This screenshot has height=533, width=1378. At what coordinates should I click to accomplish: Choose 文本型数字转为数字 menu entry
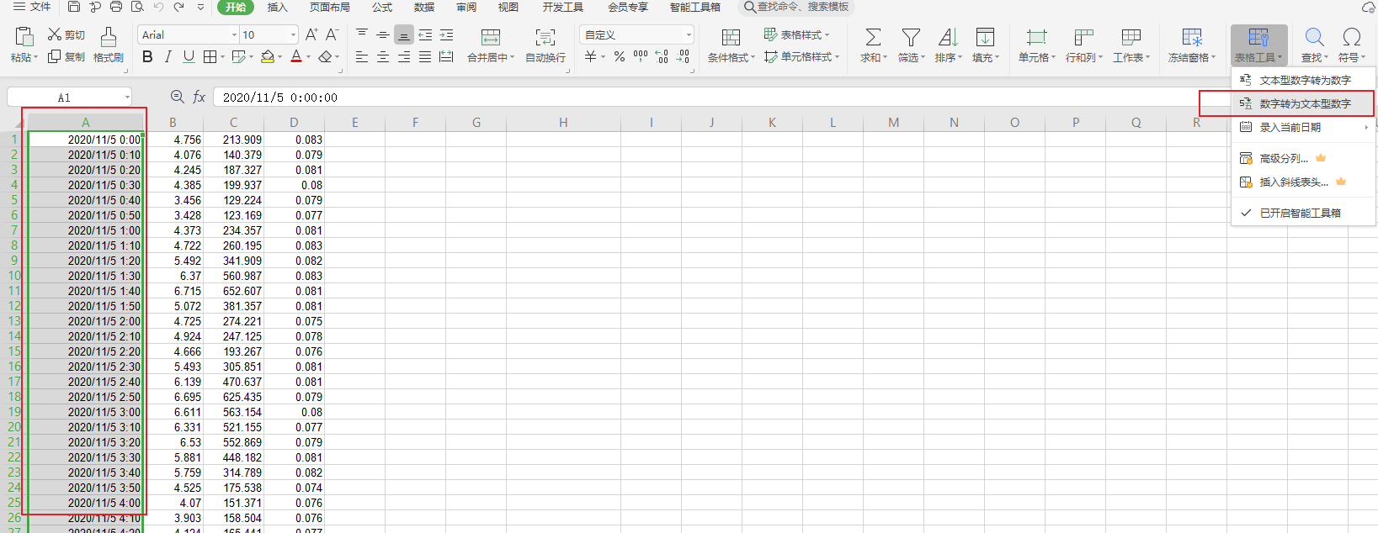coord(1303,80)
